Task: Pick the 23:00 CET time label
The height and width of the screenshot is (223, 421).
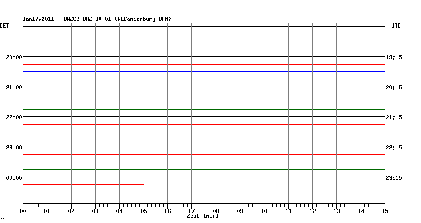Action: coord(14,148)
